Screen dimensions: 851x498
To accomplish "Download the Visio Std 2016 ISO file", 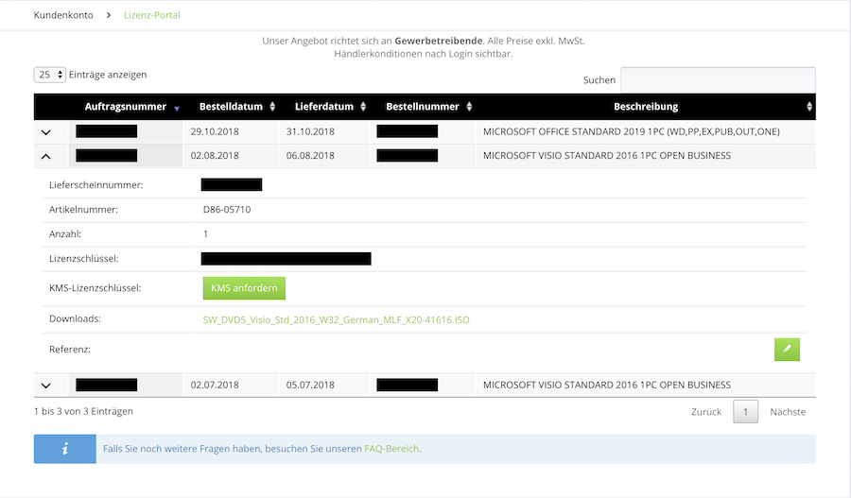I will tap(336, 320).
